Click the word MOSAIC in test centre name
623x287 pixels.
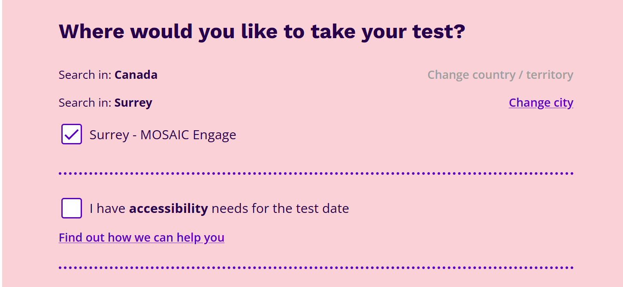165,135
